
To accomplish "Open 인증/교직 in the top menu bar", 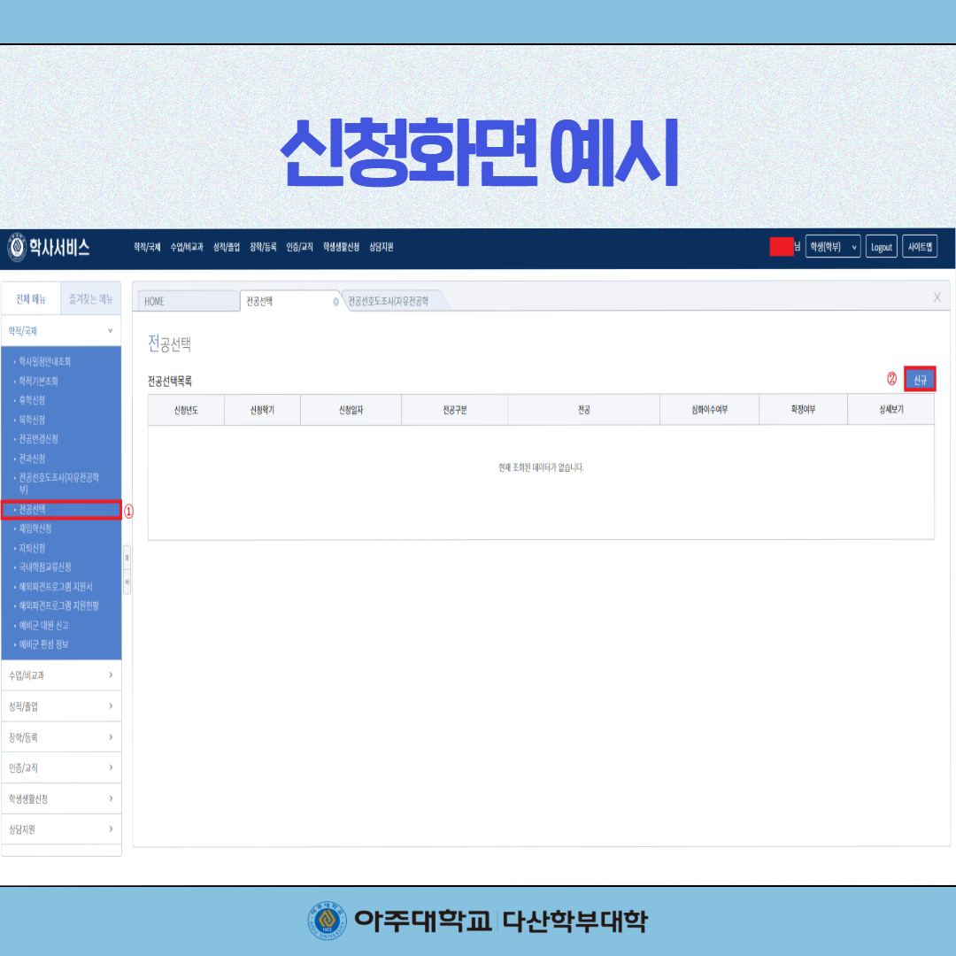I will 299,248.
